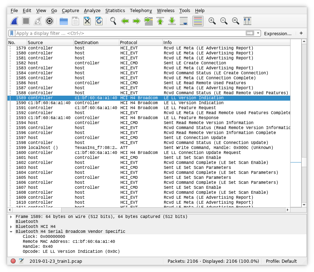Add a filter button with plus icon
This screenshot has height=272, width=314.
(x=301, y=33)
